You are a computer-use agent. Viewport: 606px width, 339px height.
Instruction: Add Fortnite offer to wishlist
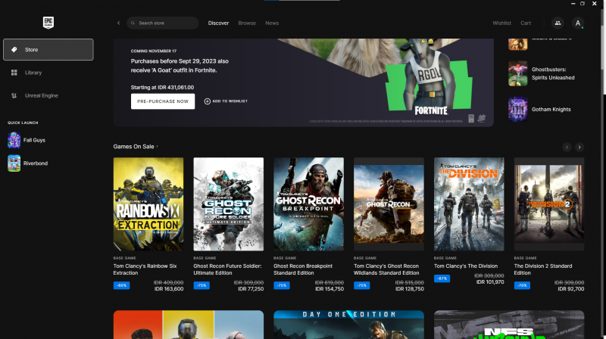226,101
